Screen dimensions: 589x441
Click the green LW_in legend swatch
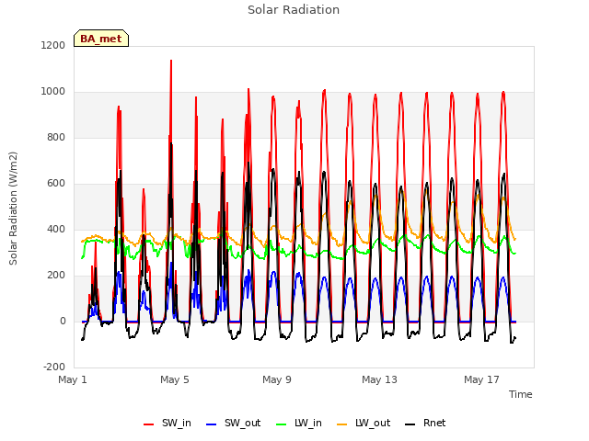[282, 424]
